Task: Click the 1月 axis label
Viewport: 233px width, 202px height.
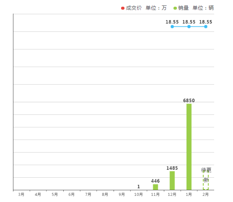Action: pyautogui.click(x=189, y=194)
